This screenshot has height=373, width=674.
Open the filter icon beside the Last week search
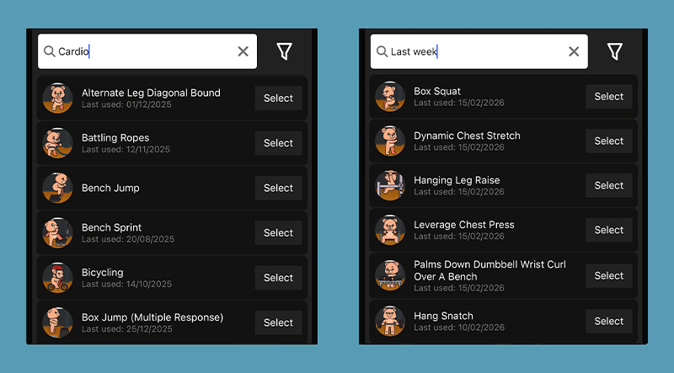pyautogui.click(x=615, y=51)
